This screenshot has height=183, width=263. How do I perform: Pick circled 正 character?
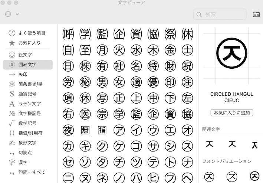[119, 98]
